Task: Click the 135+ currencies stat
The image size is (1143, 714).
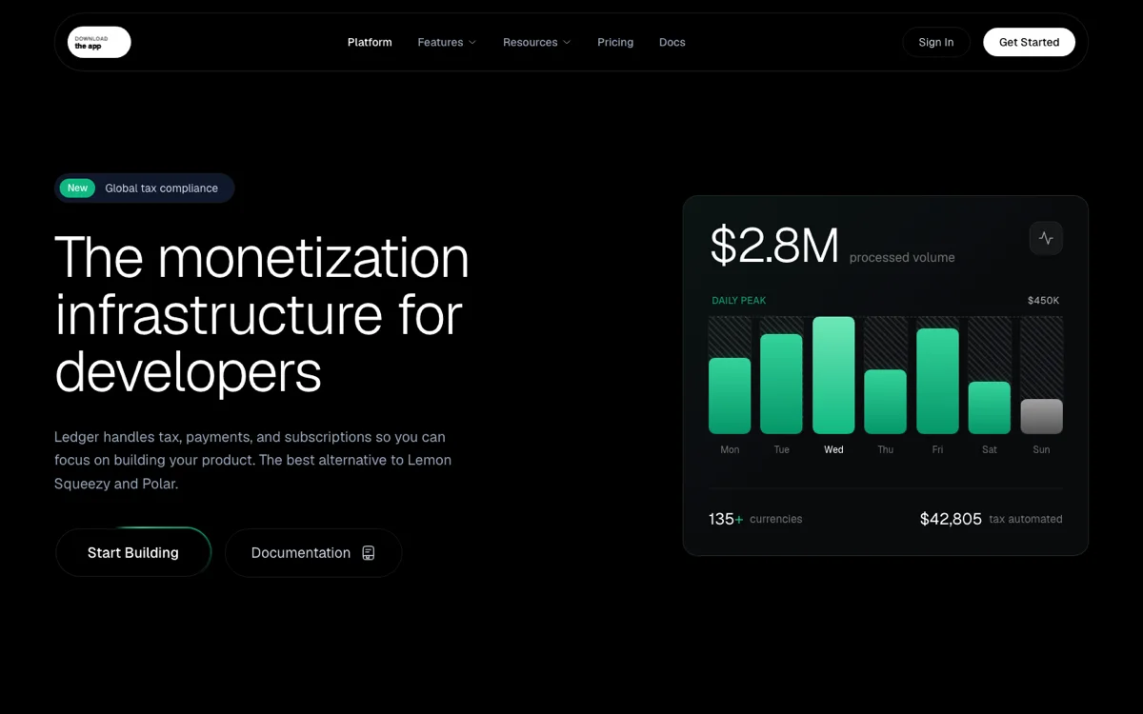Action: (x=755, y=519)
